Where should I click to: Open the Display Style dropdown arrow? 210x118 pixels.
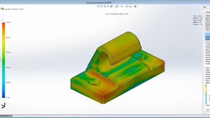(x=119, y=7)
